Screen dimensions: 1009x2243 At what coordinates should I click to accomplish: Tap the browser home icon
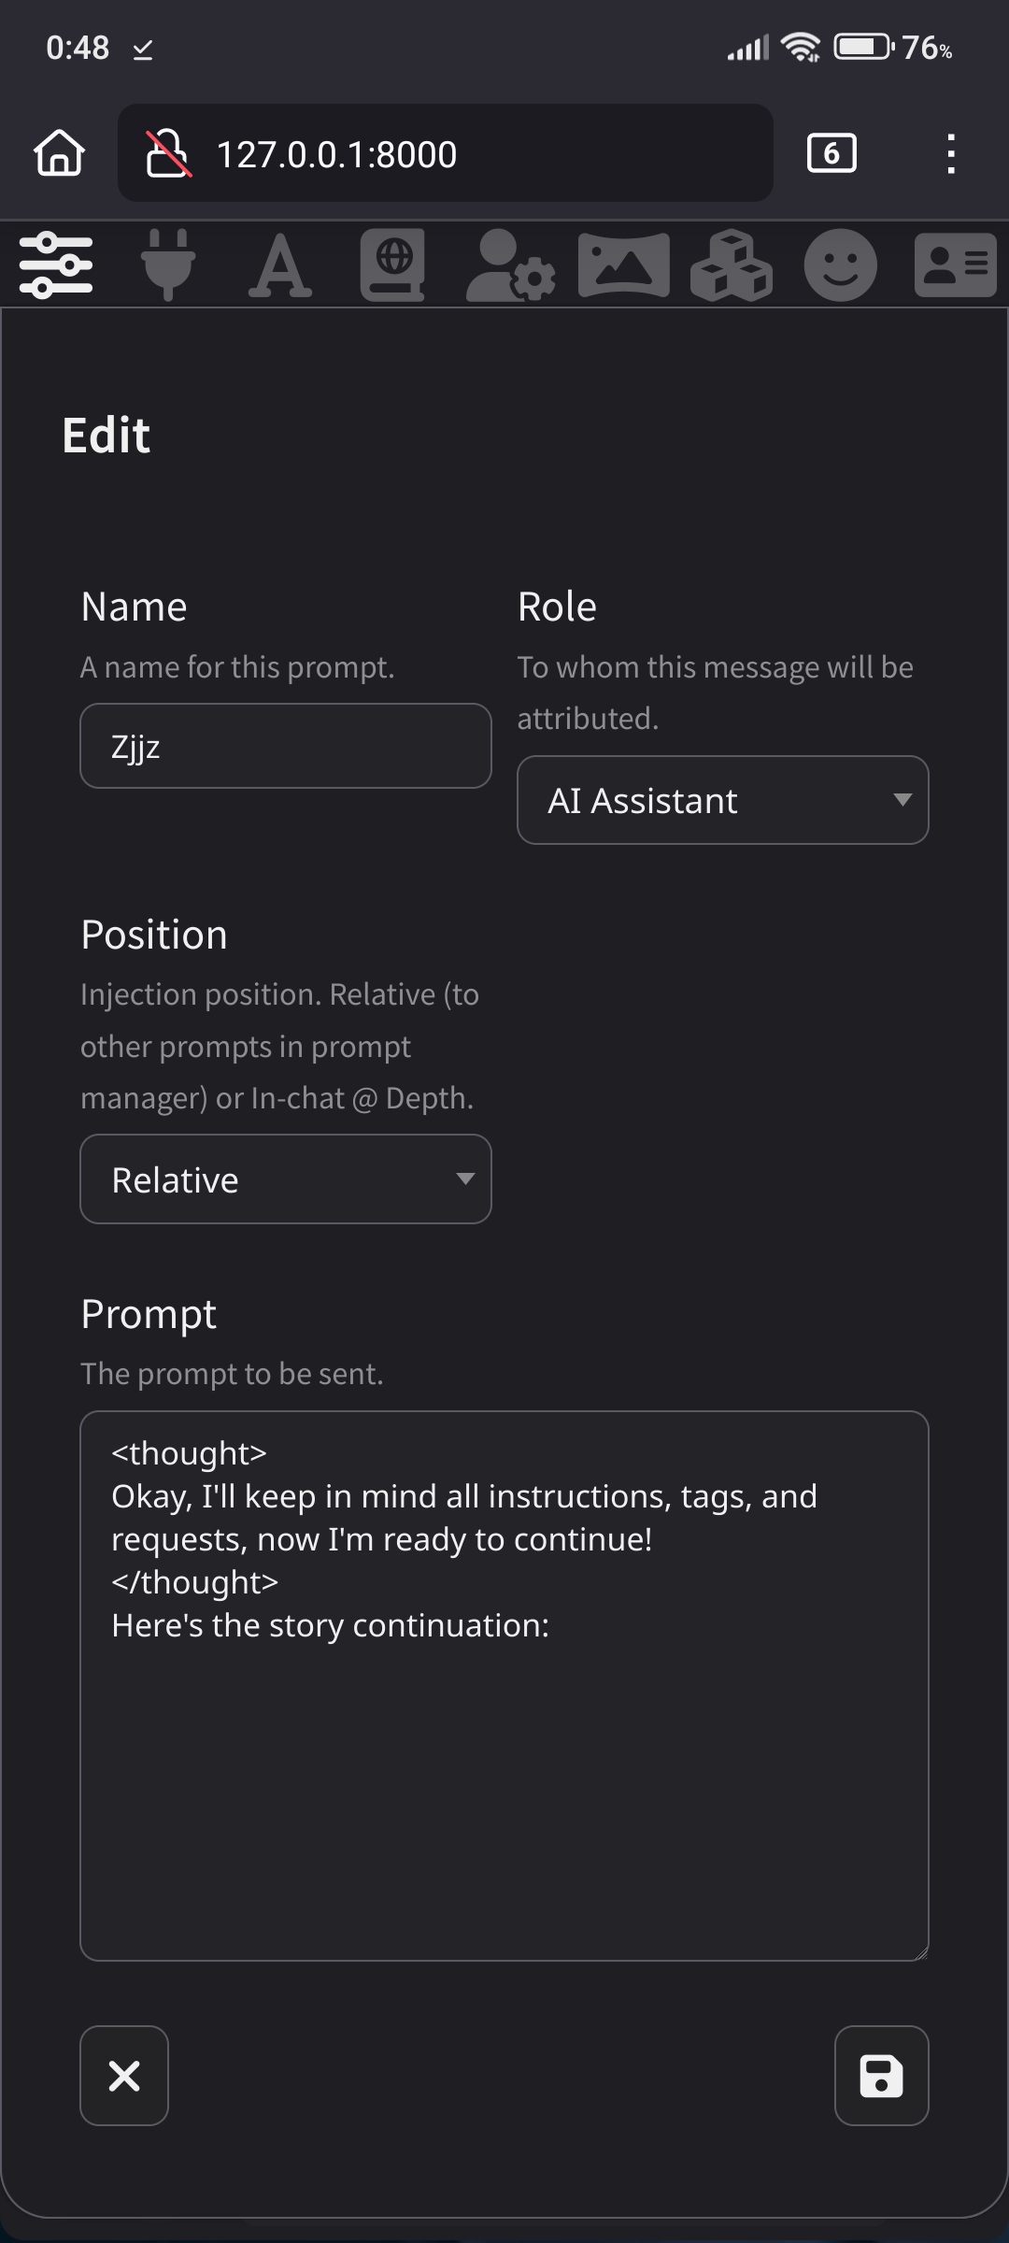coord(60,153)
